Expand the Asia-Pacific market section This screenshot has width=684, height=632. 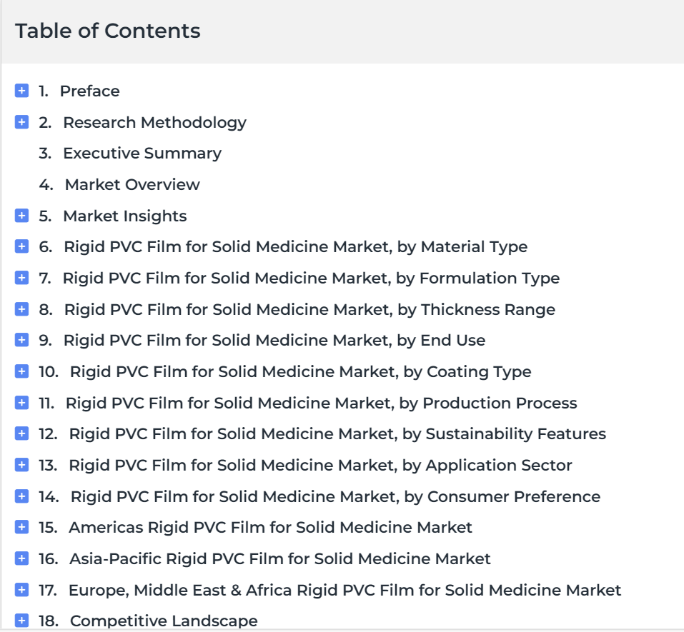coord(22,558)
